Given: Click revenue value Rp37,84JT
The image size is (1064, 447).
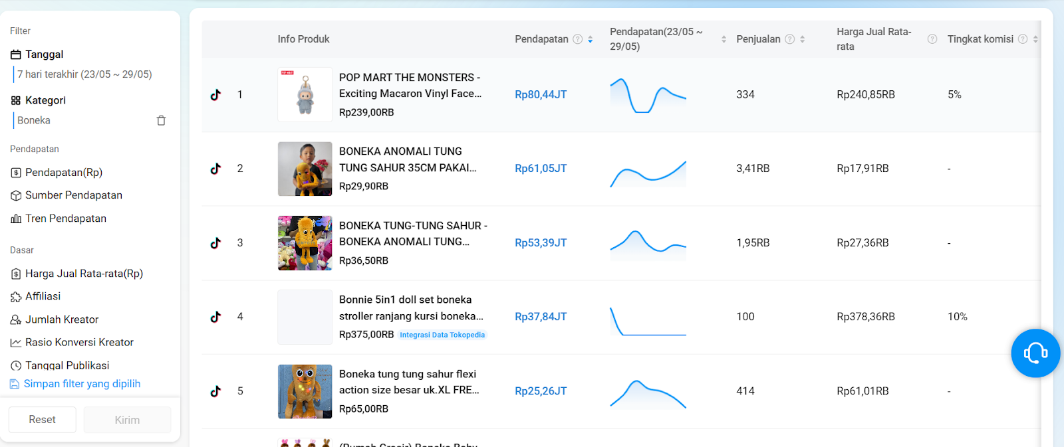Looking at the screenshot, I should coord(541,317).
